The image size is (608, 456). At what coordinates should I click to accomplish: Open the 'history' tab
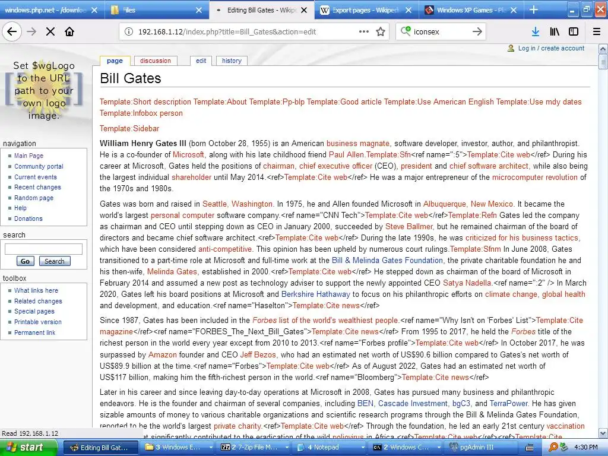point(232,61)
